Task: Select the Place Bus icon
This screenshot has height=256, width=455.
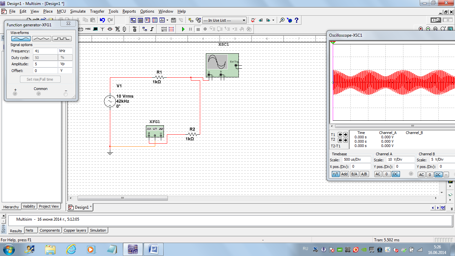Action: 152,29
